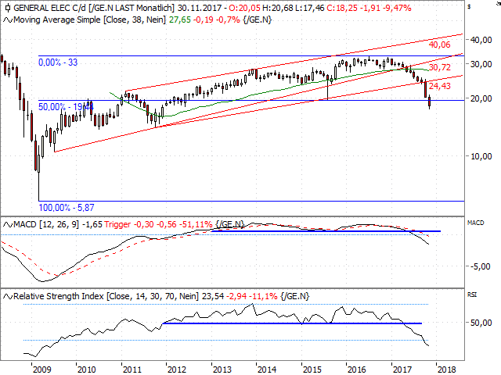The height and width of the screenshot is (375, 501).
Task: Click the line icon beside Moving Average Simple
Action: (7, 17)
